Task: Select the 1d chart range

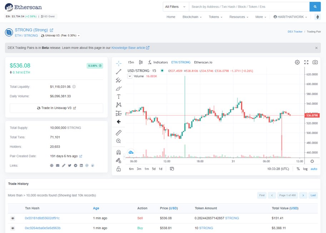Action: 160,169
